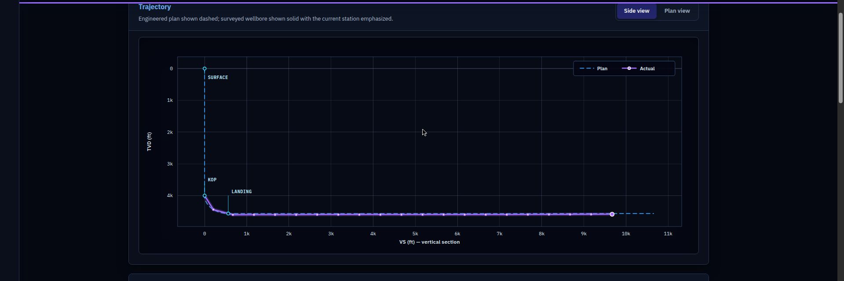The height and width of the screenshot is (281, 844).
Task: Click the KOP annotation label
Action: 212,180
